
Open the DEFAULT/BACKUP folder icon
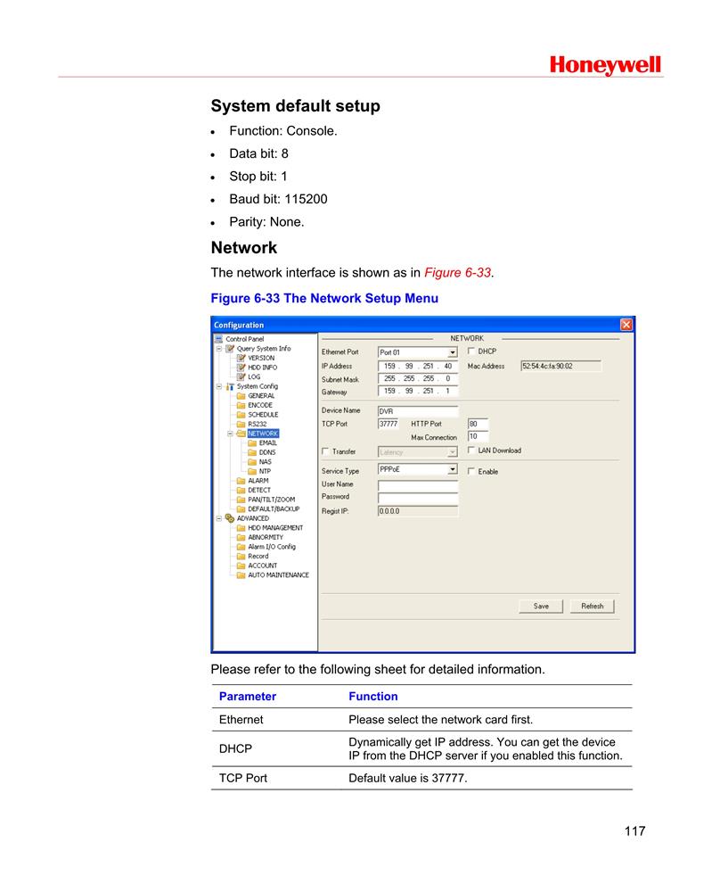coord(241,509)
